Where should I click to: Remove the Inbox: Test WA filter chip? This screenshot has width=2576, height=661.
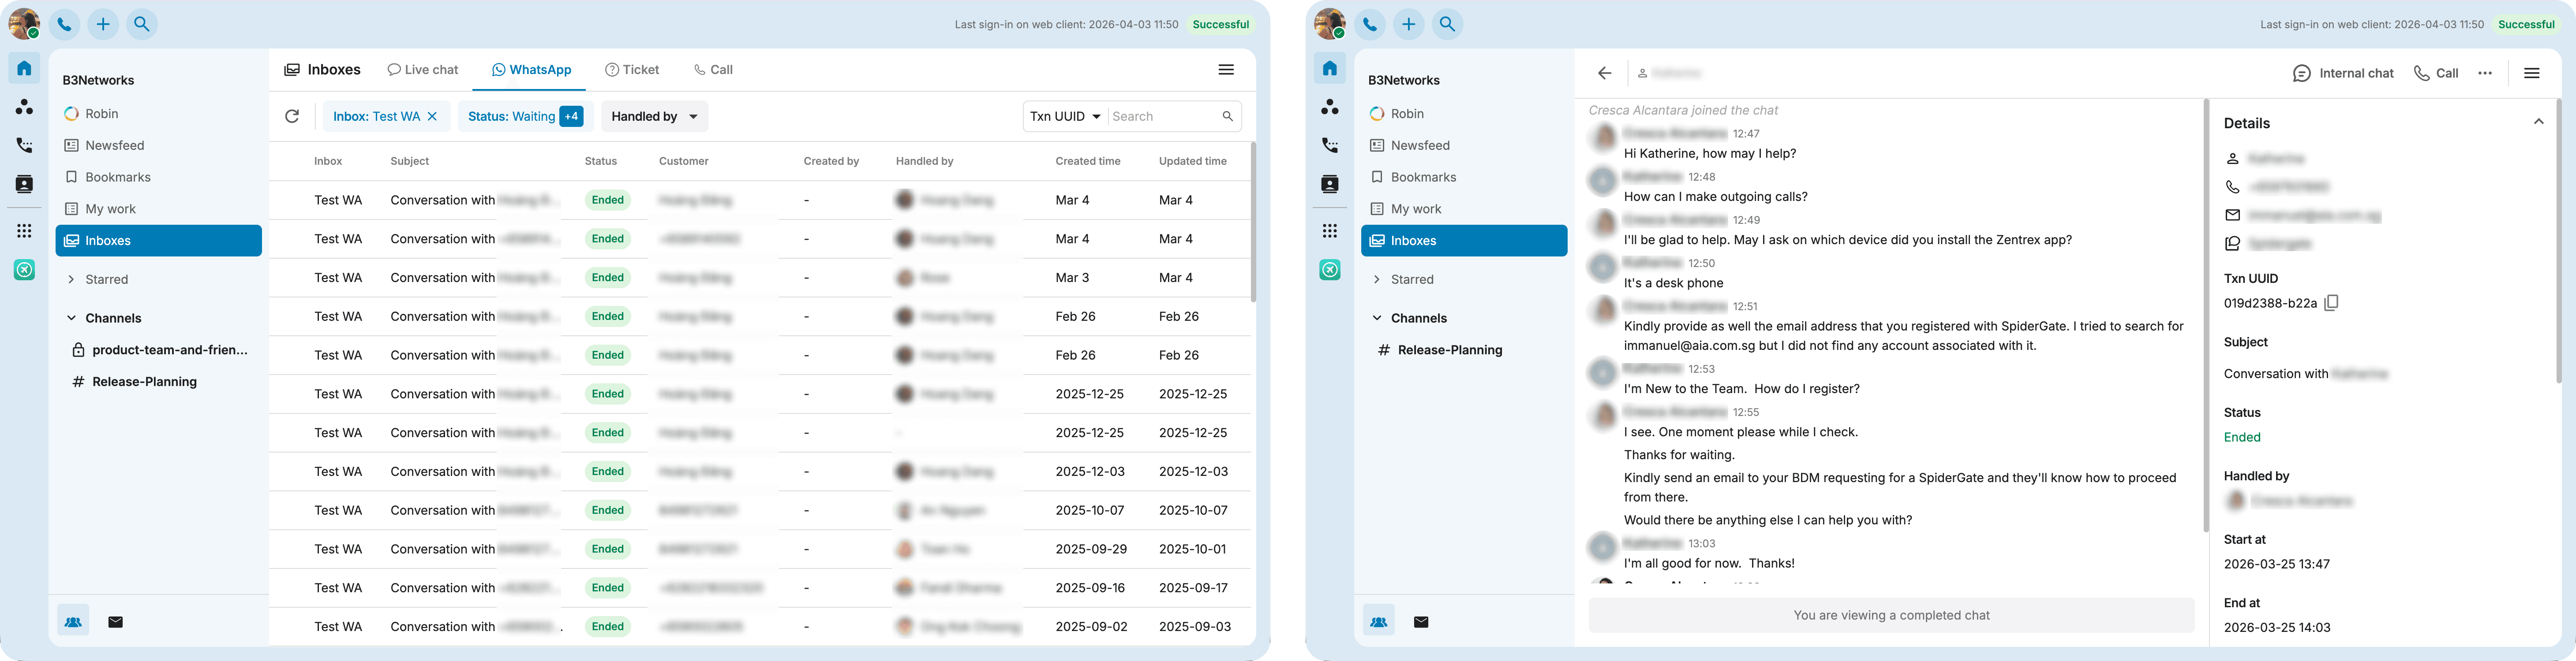coord(432,117)
